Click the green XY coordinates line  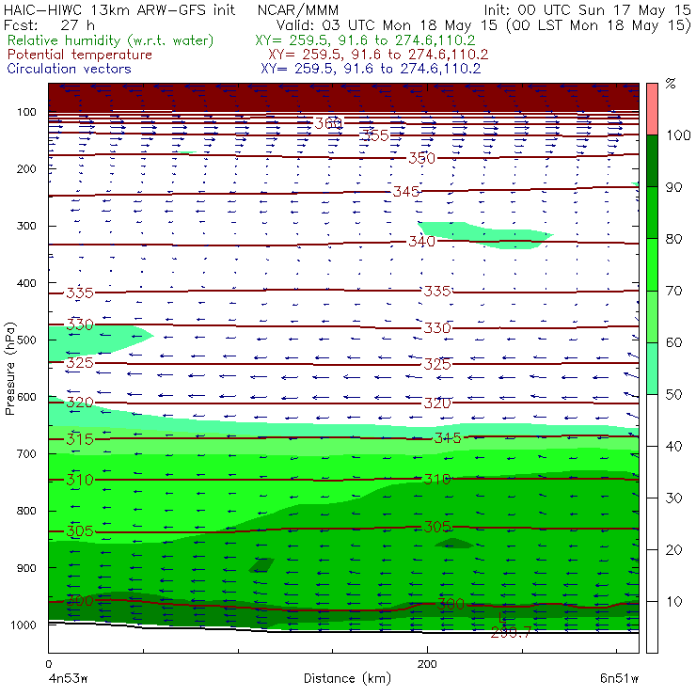(x=365, y=40)
